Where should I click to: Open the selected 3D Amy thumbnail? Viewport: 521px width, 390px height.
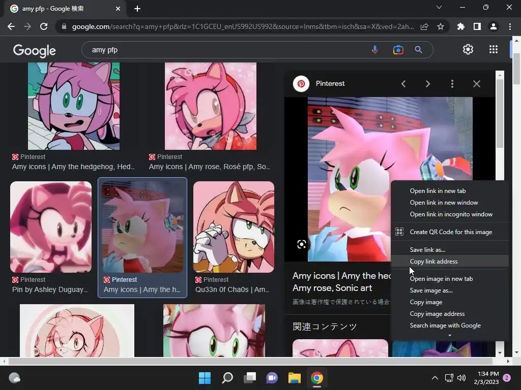(142, 227)
